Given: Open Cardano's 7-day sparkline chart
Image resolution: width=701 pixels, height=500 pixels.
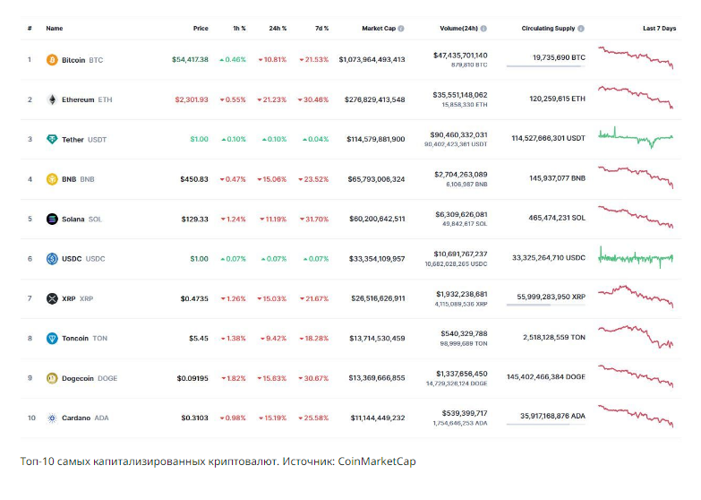Looking at the screenshot, I should coord(636,416).
